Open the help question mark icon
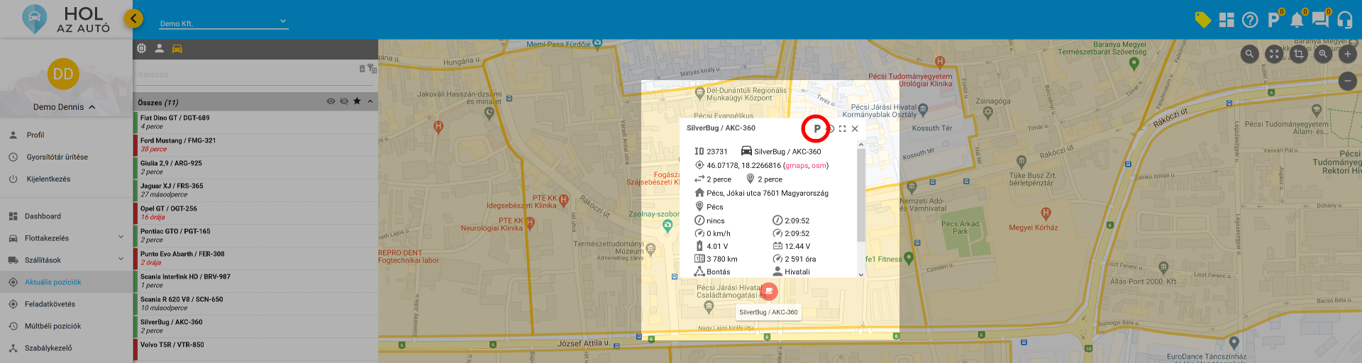This screenshot has width=1362, height=363. click(x=1250, y=20)
